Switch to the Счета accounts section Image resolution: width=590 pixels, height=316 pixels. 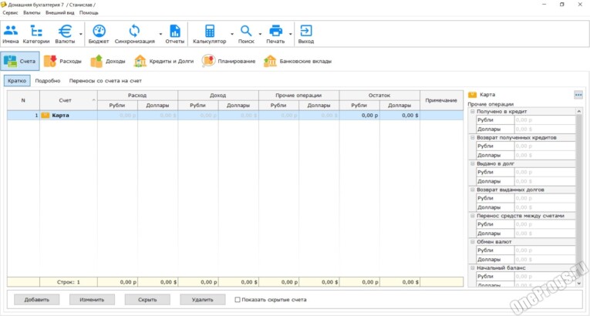click(20, 61)
